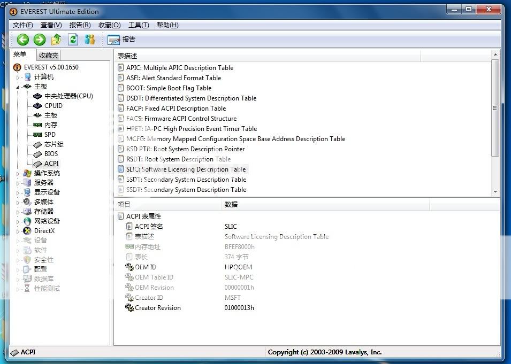Click the table list scrollbar thumb
This screenshot has width=511, height=364.
click(495, 108)
